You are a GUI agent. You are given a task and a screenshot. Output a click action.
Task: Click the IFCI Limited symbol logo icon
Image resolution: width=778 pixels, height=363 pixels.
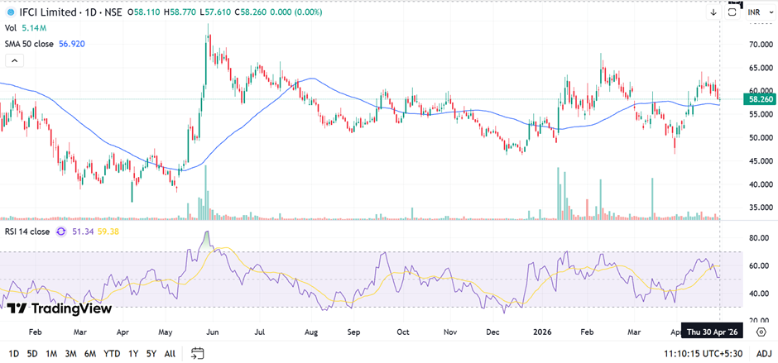tap(10, 12)
